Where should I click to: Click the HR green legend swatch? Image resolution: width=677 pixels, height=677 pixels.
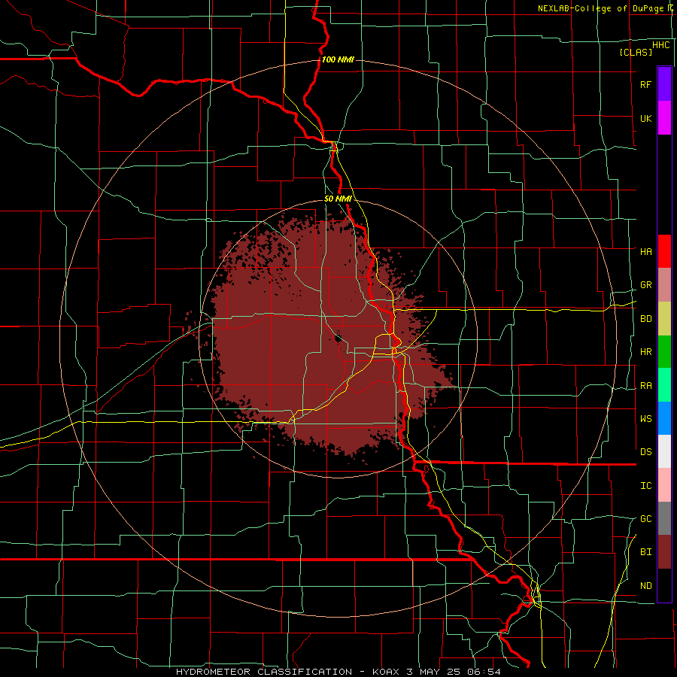pyautogui.click(x=664, y=352)
